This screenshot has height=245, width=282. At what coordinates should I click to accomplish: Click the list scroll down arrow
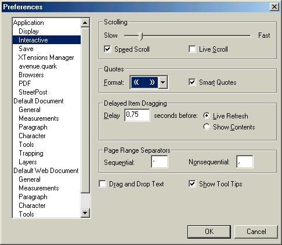[85, 213]
